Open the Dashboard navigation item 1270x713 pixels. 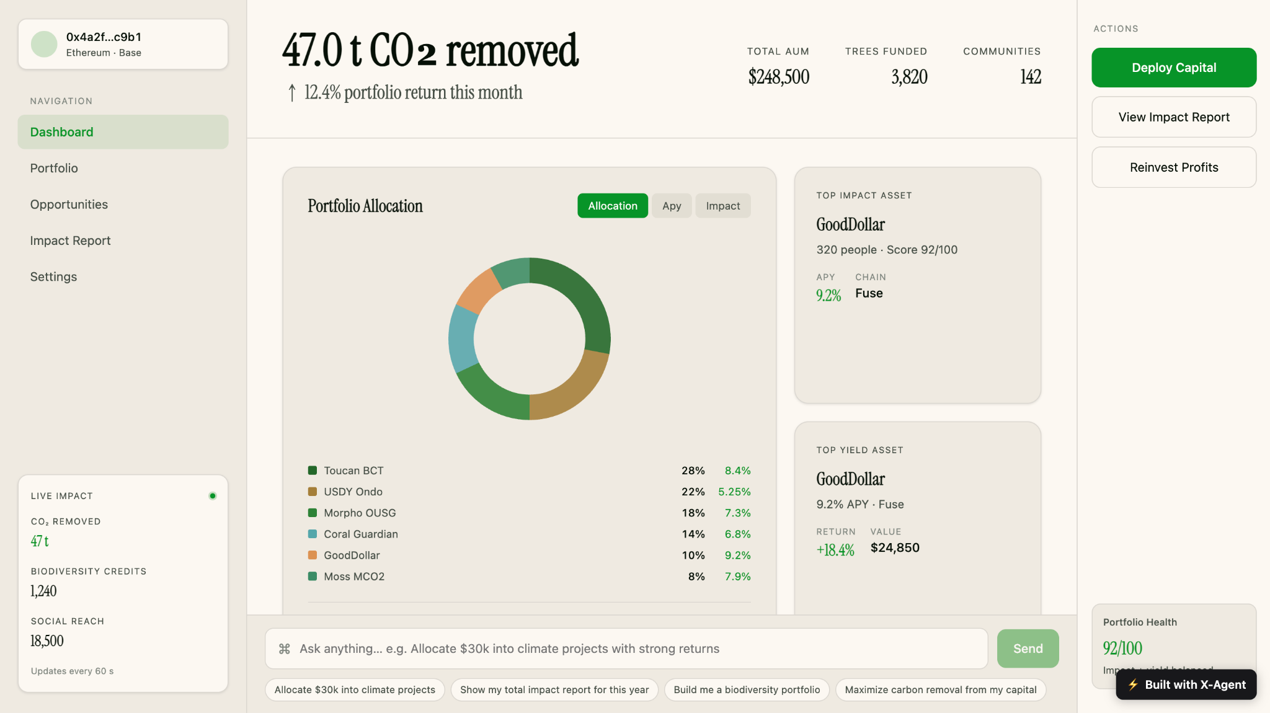coord(123,132)
